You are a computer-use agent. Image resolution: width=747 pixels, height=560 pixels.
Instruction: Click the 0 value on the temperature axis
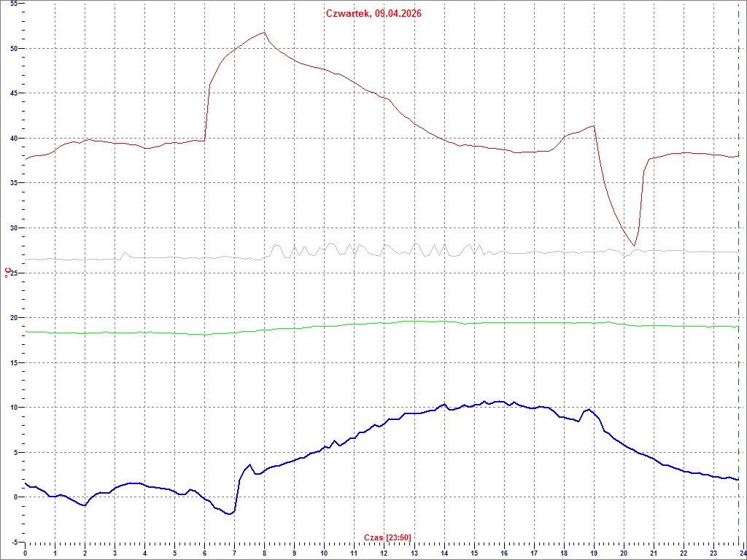click(x=15, y=497)
